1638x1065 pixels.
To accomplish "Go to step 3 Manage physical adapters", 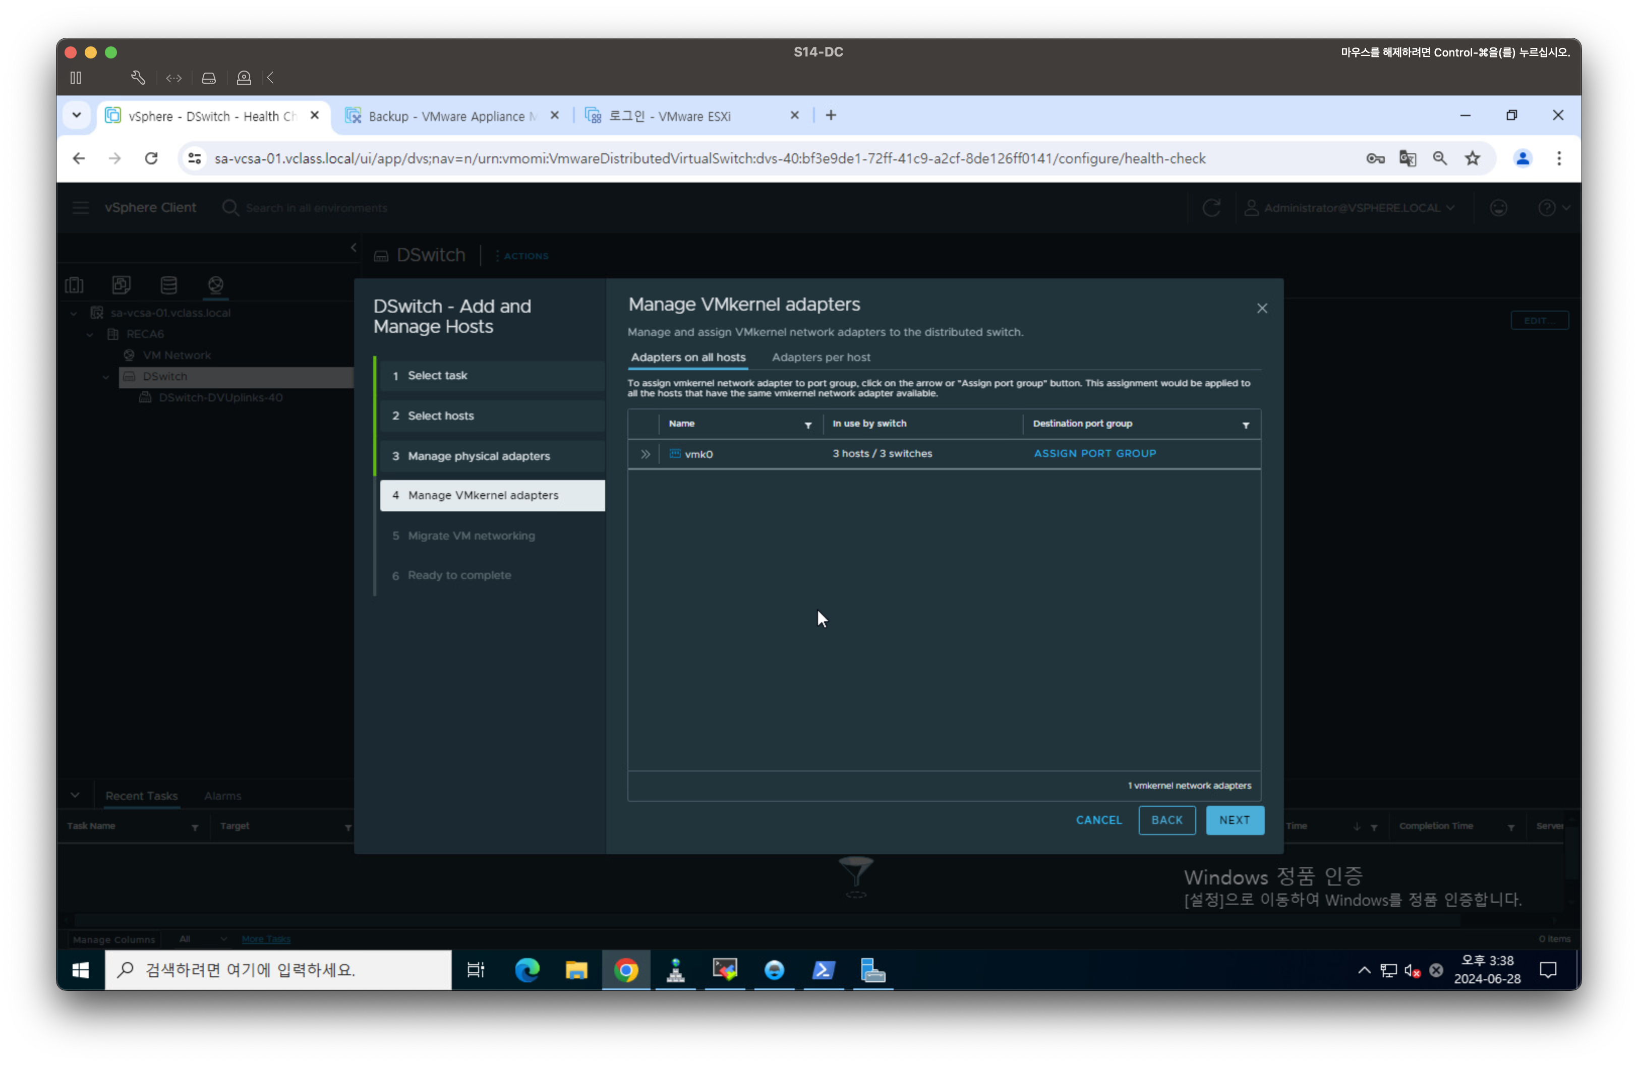I will 478,456.
